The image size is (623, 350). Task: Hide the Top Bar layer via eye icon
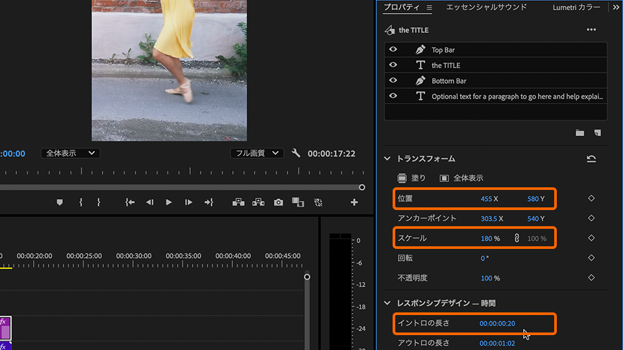393,50
